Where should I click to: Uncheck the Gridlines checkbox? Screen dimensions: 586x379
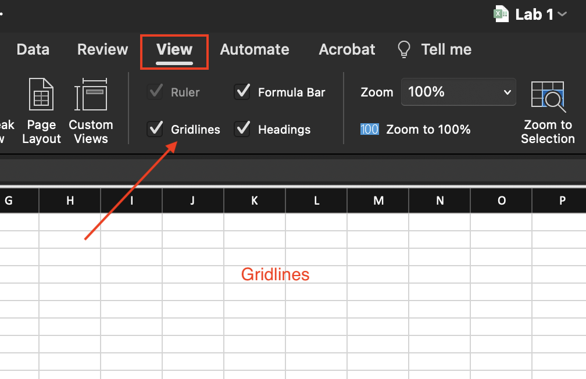[155, 129]
